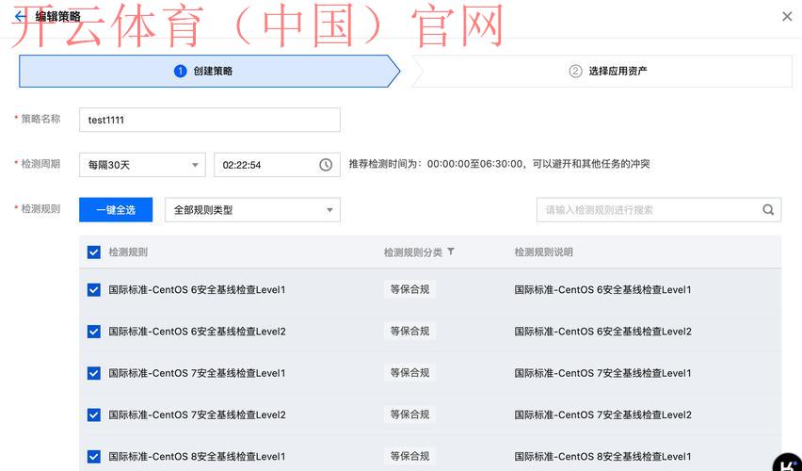Click rule name 国际标准-CentOS 8安全基线检查Level1

point(197,457)
